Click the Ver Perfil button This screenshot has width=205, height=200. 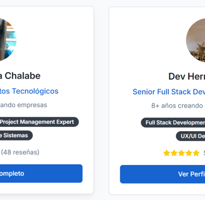[162, 174]
